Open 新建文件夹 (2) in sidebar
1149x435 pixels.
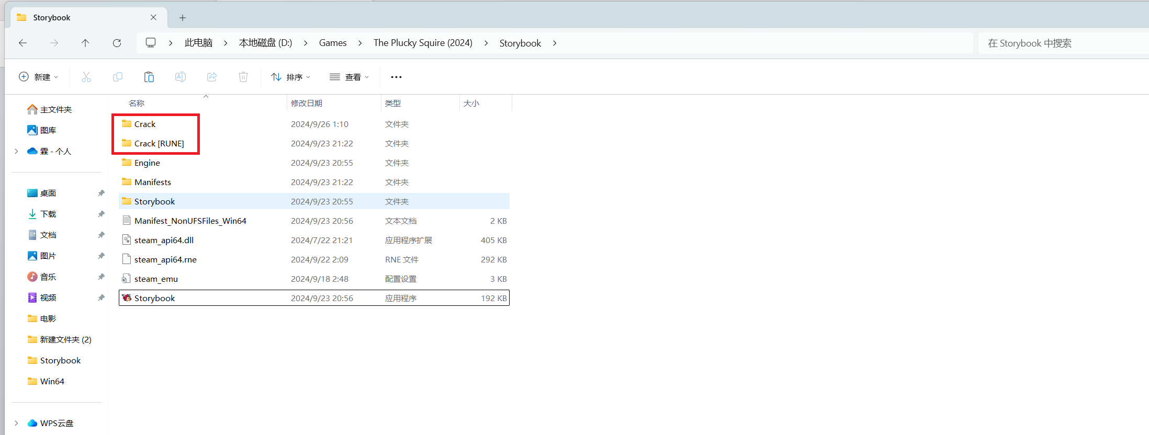(x=59, y=339)
